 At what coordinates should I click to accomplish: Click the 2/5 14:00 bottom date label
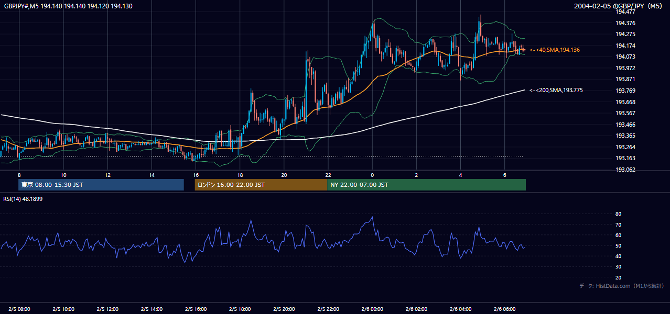tap(152, 309)
